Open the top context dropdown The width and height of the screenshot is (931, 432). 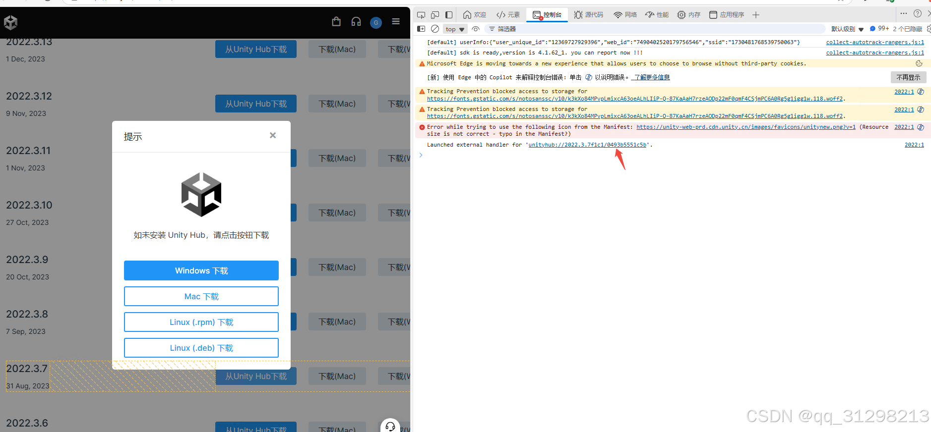[x=455, y=29]
